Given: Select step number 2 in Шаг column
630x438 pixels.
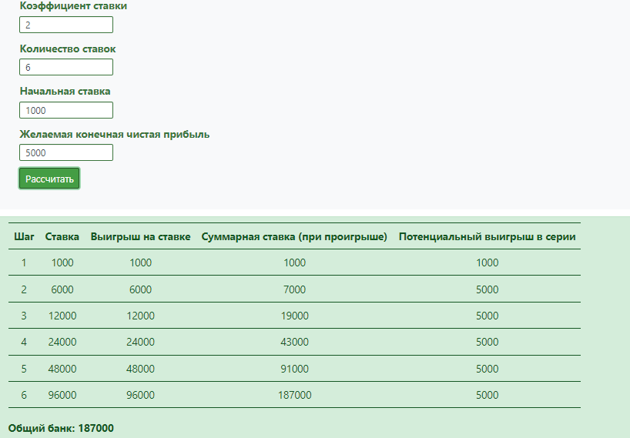Looking at the screenshot, I should pyautogui.click(x=24, y=289).
